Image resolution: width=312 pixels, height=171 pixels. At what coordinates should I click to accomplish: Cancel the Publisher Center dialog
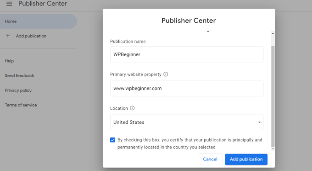click(210, 159)
